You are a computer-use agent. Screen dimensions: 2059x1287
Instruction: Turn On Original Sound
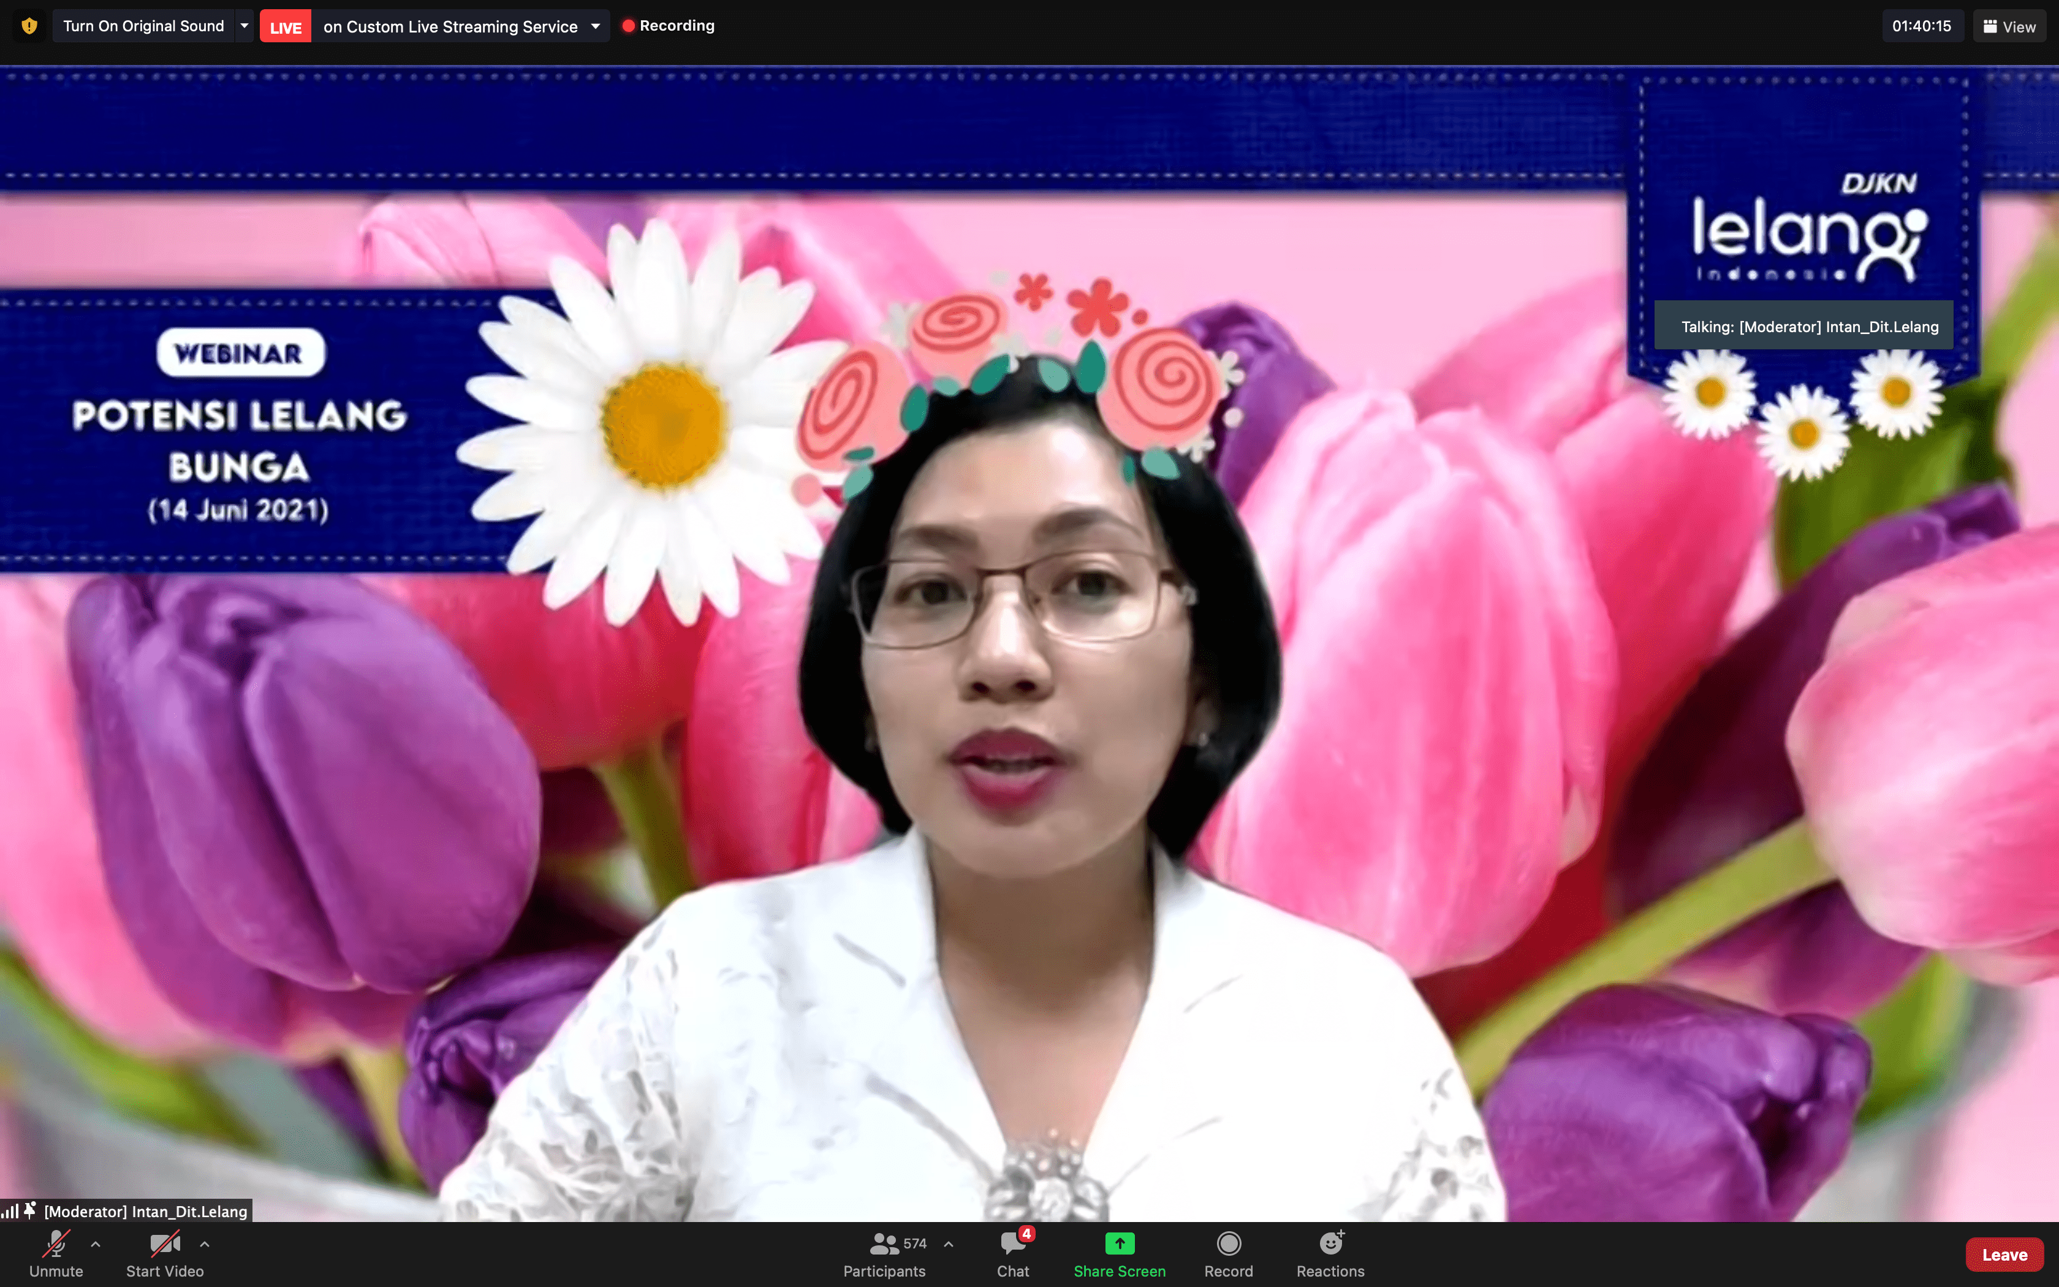click(x=143, y=26)
